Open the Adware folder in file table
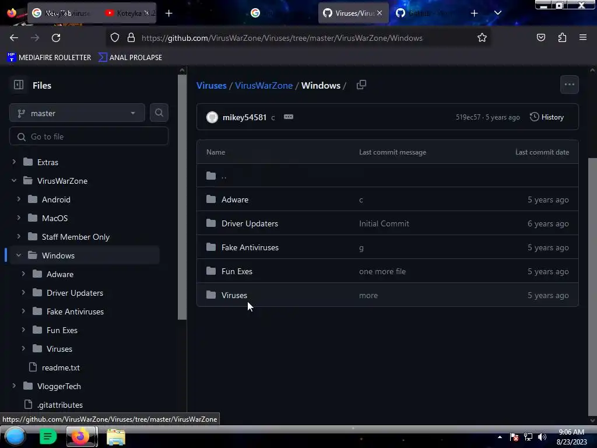 point(235,199)
